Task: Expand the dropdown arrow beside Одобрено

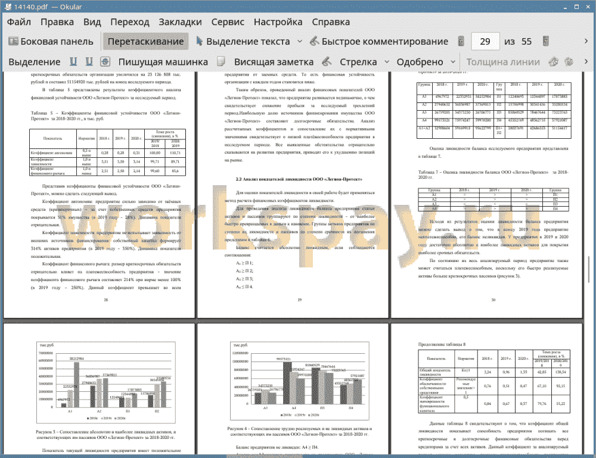Action: (453, 61)
